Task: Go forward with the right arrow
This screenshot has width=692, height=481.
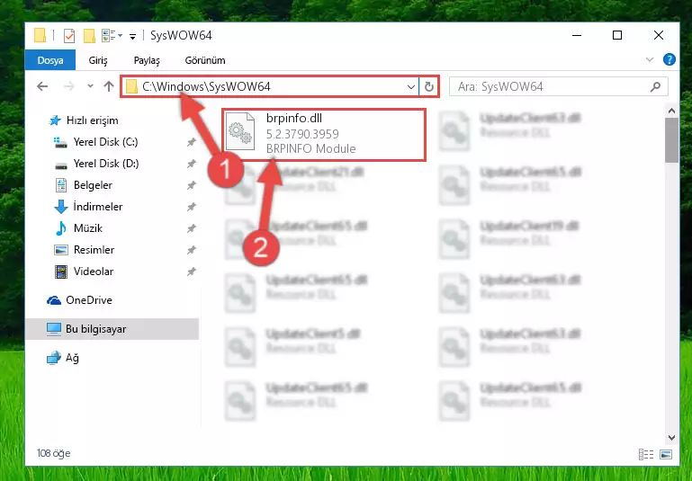Action: 69,86
